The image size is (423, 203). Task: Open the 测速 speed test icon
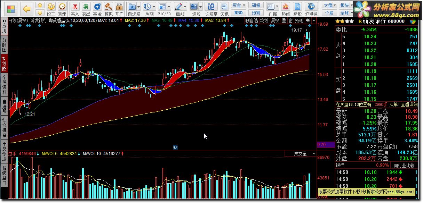[62, 9]
